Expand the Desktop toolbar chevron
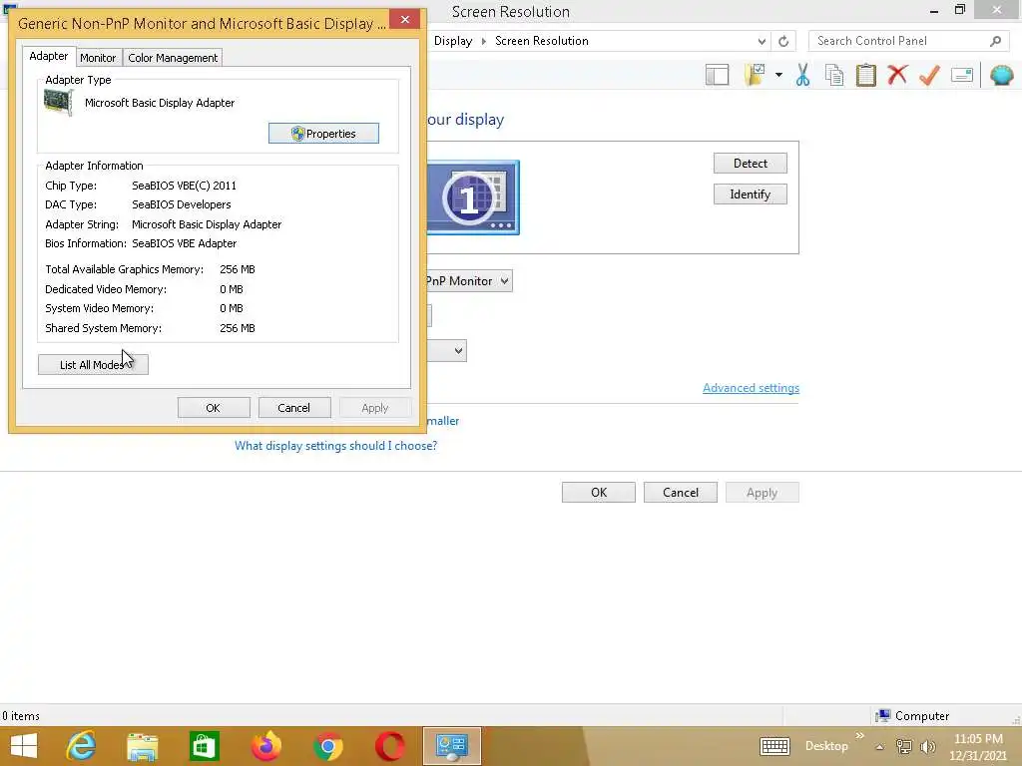 [x=859, y=736]
